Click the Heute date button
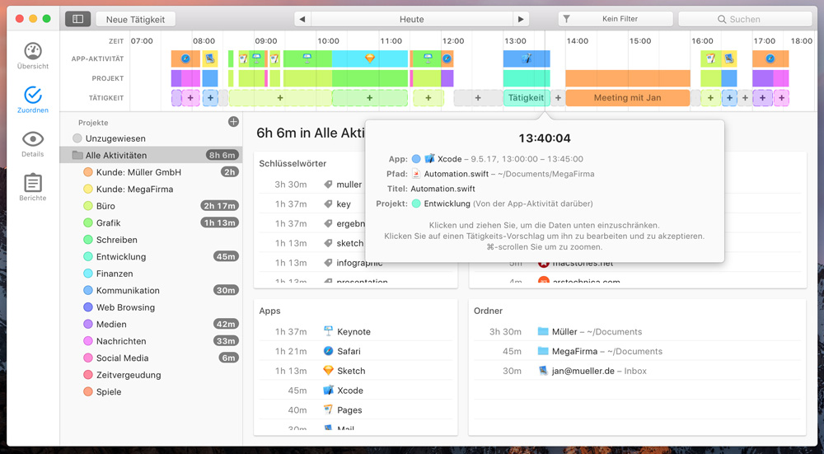 pos(411,19)
